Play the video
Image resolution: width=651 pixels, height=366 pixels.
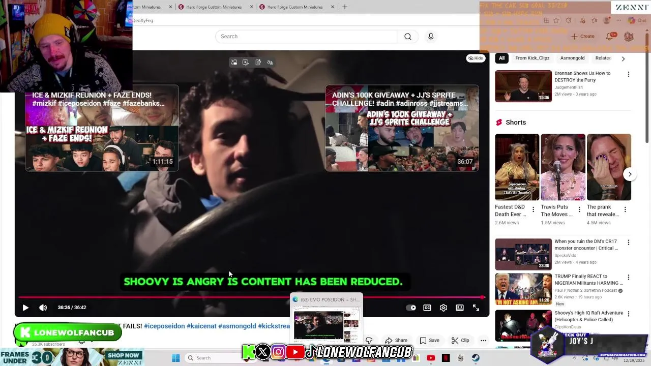[x=25, y=308]
